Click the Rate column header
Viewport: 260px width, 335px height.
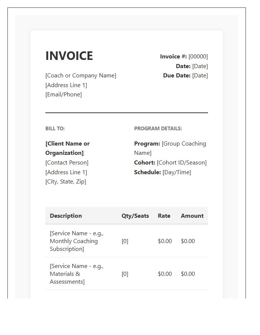click(x=164, y=216)
